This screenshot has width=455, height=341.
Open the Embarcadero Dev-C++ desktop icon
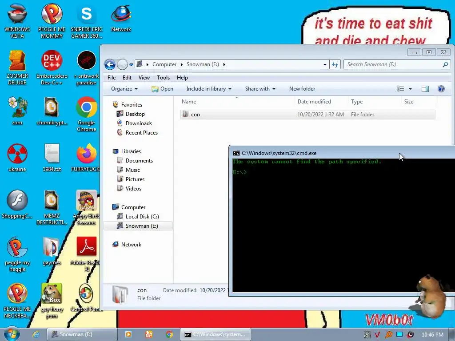click(52, 67)
